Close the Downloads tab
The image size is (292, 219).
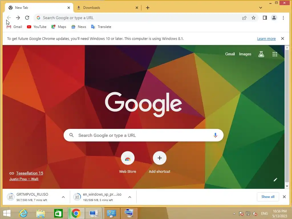[x=137, y=8]
